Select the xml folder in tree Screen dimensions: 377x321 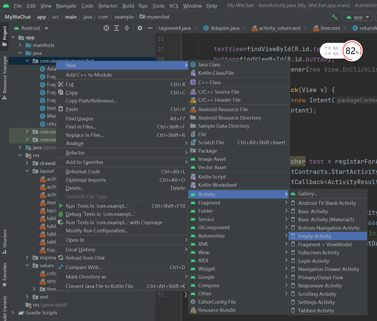[44, 297]
